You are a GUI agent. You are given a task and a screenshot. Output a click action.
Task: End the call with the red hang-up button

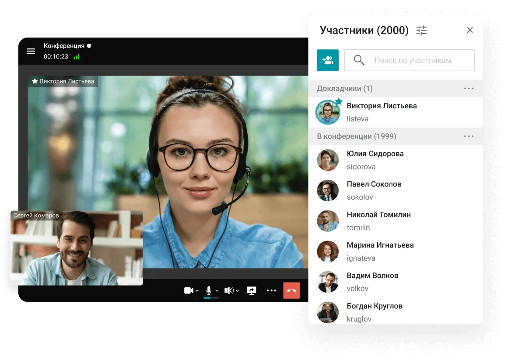click(x=291, y=290)
